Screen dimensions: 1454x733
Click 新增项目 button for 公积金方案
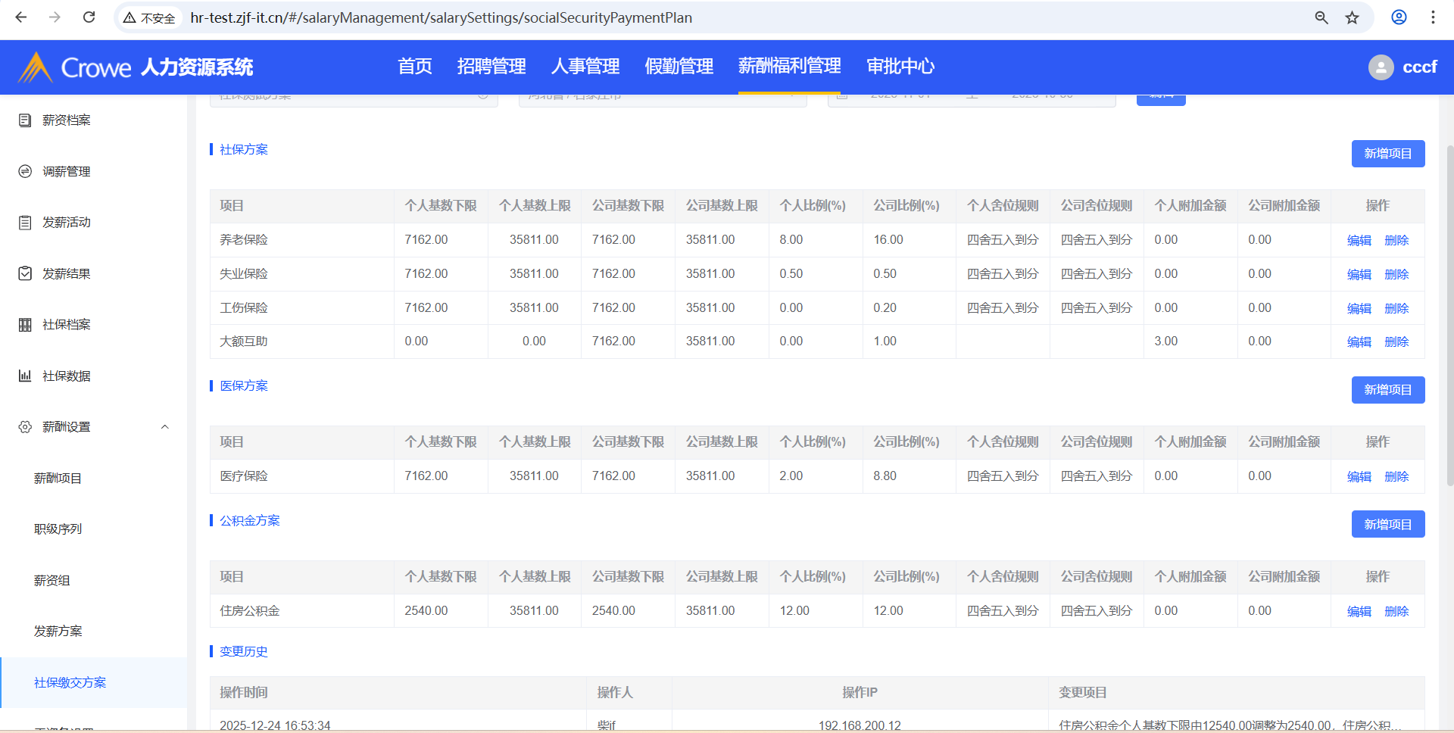[x=1387, y=524]
